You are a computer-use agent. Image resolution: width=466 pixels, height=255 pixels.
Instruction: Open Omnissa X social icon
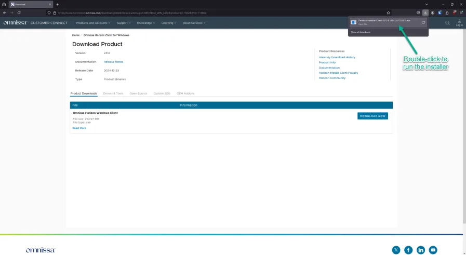tap(396, 250)
